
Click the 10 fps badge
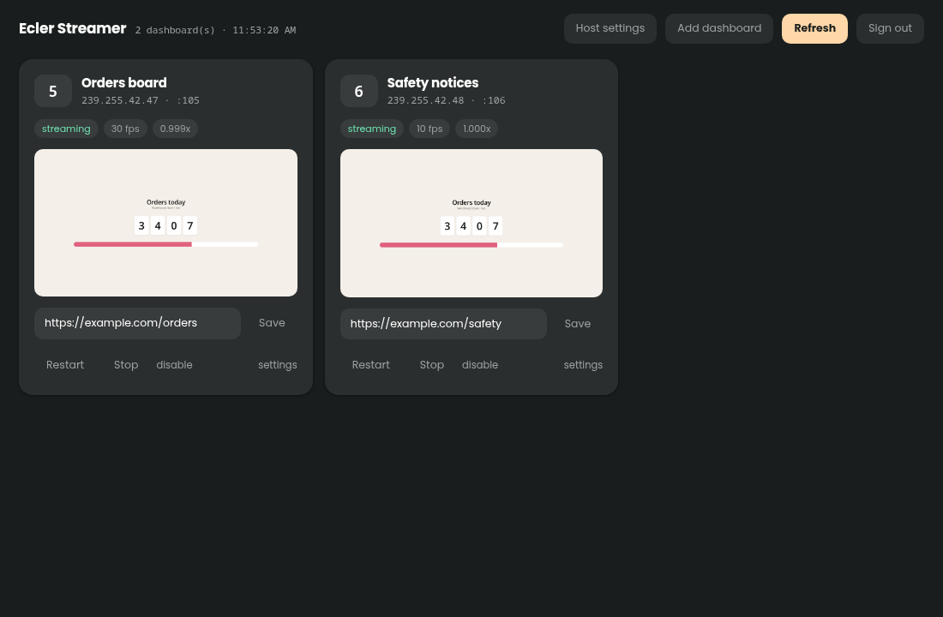coord(429,129)
